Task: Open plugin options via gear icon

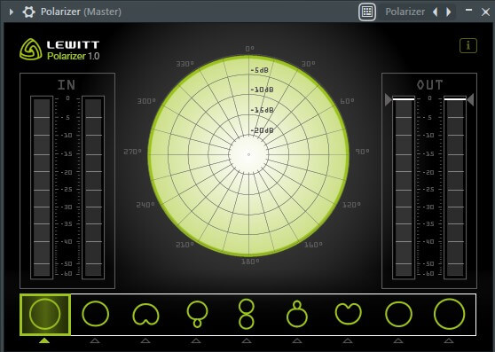Action: tap(28, 12)
